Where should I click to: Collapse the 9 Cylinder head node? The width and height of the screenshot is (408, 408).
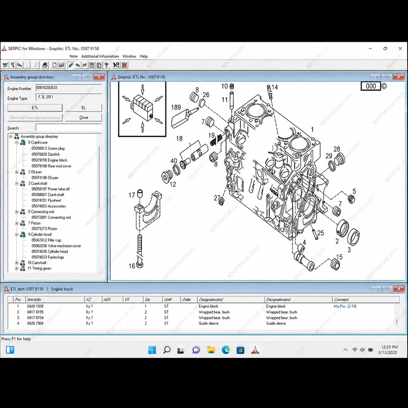click(x=17, y=235)
